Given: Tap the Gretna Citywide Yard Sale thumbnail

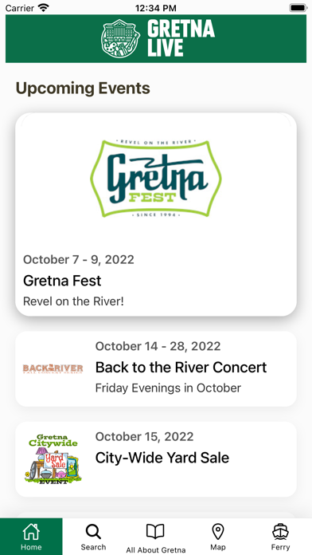Looking at the screenshot, I should 53,459.
